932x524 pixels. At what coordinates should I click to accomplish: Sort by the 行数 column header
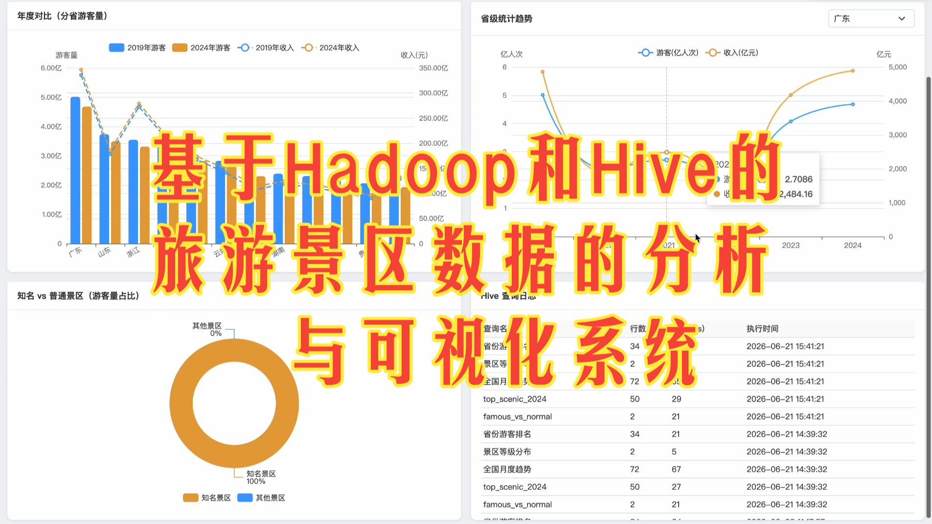click(x=638, y=329)
